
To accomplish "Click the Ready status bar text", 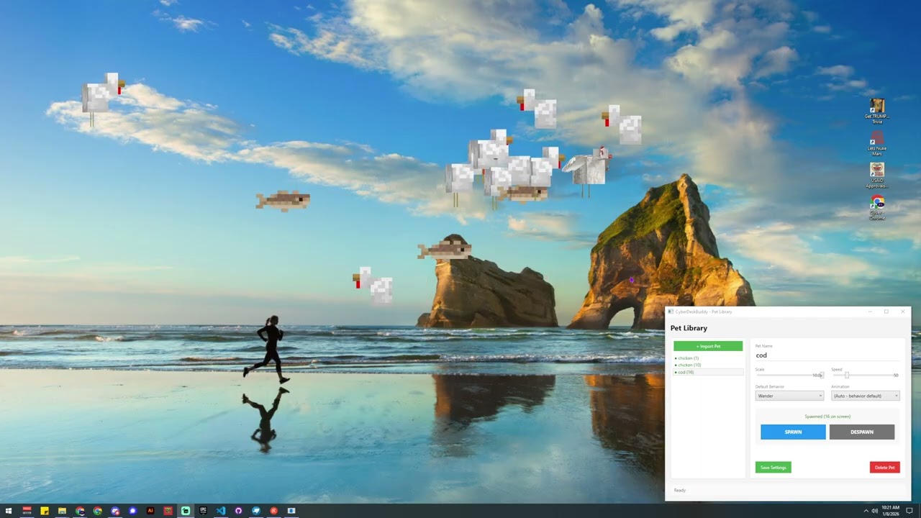I will tap(680, 490).
